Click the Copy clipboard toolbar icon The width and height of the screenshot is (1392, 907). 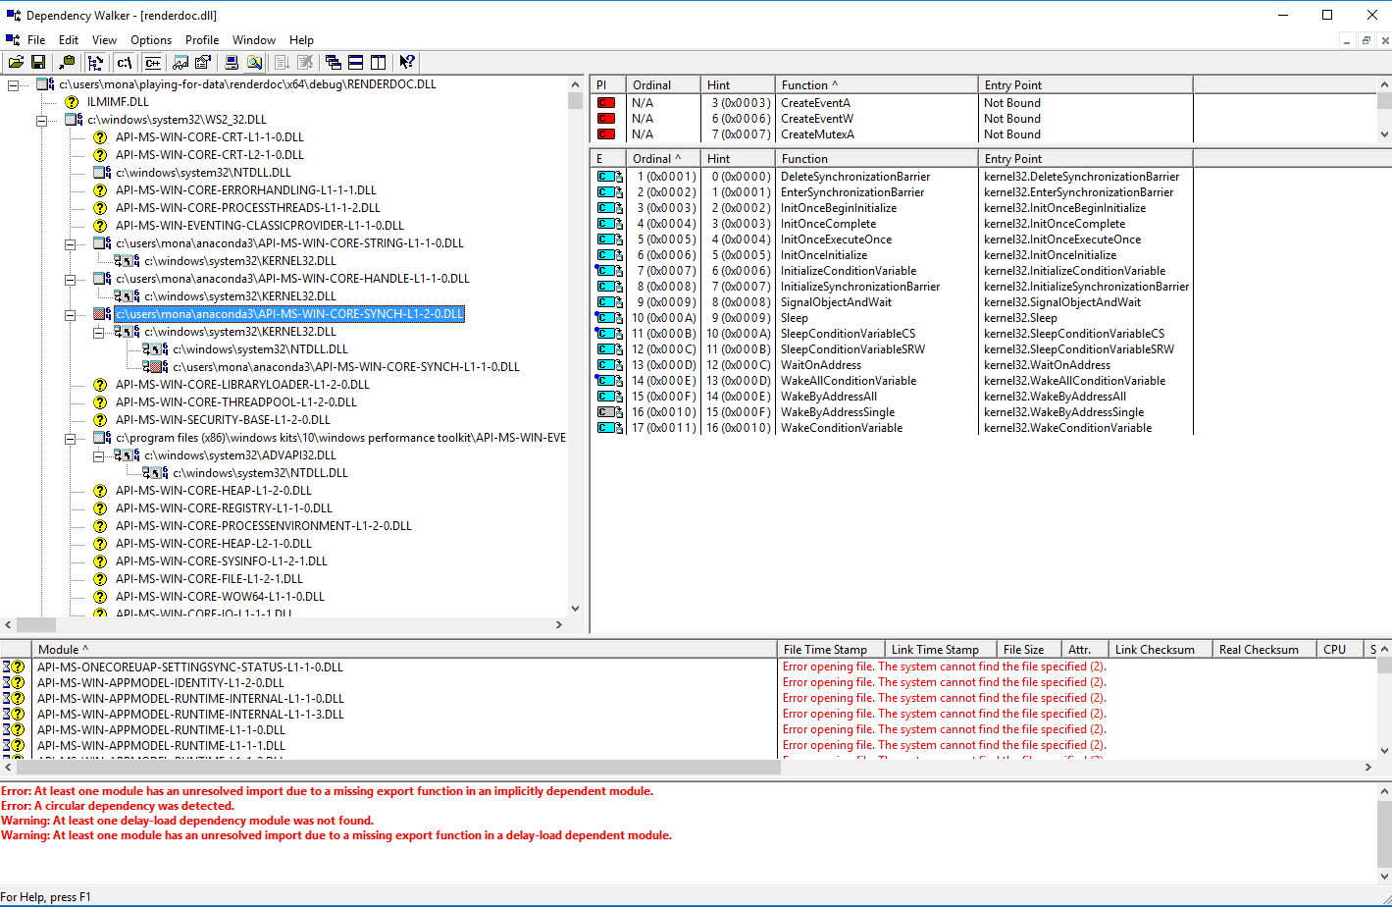coord(66,63)
